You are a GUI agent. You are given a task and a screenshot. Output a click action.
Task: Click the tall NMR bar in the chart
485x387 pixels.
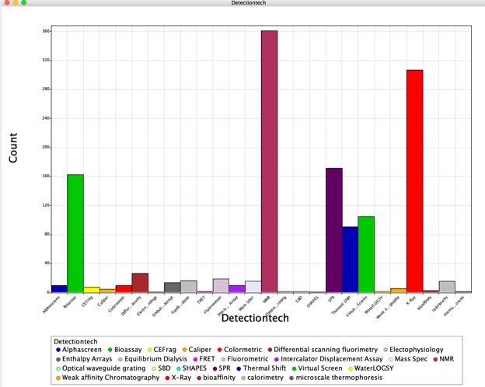point(270,162)
